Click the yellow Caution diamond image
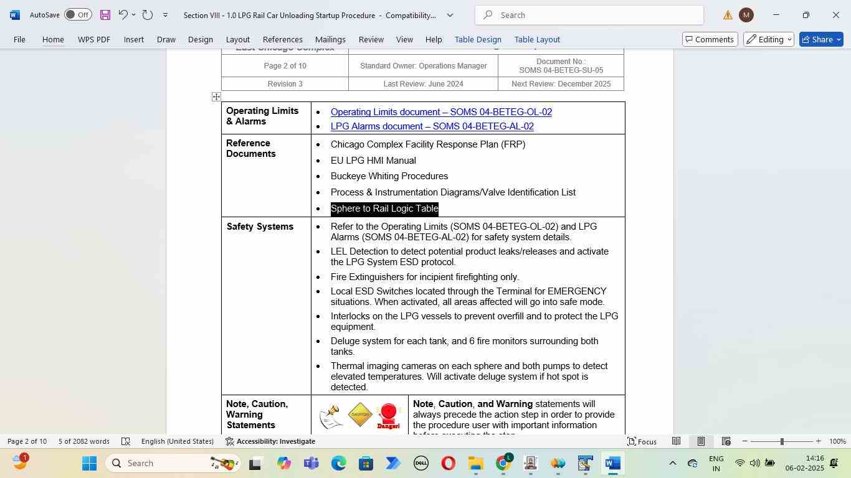Screen dimensions: 851x478 click(361, 414)
